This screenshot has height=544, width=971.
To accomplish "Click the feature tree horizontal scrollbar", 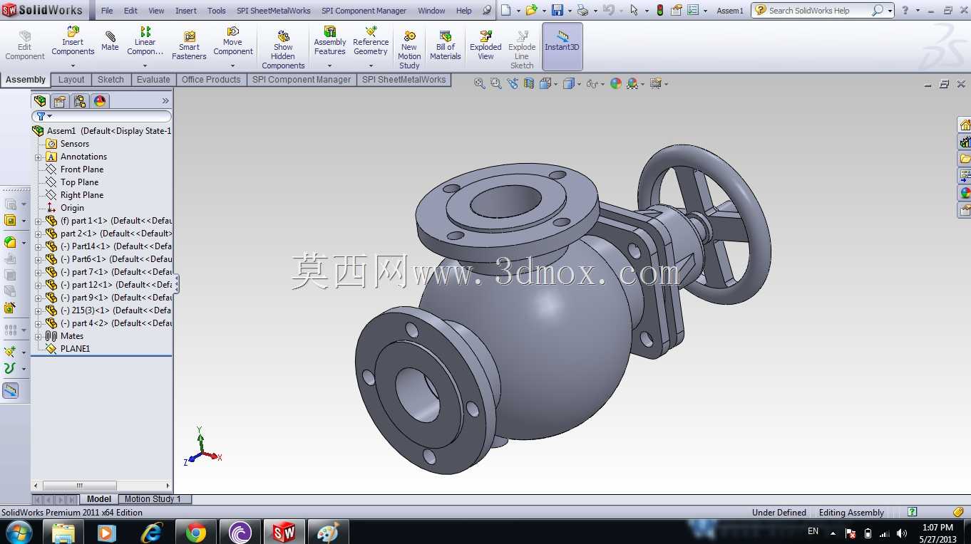I will (79, 486).
